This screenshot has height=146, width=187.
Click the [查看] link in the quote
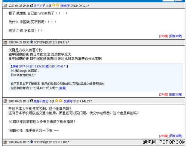click(62, 88)
